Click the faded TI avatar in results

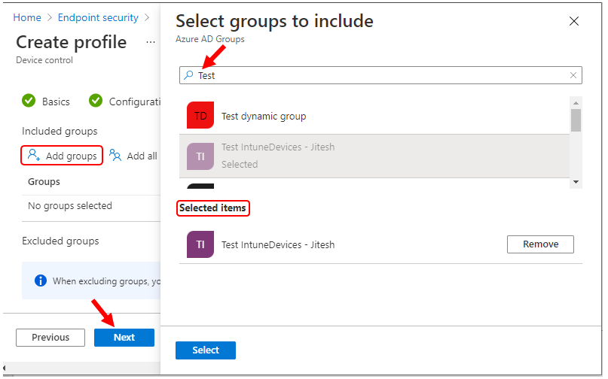200,156
